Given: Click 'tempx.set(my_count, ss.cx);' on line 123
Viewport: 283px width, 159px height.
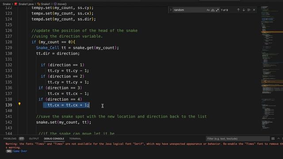Looking at the screenshot, I should point(63,13).
